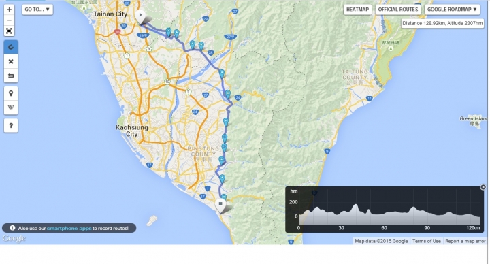Clear the route with the X tool
Viewport: 490px width, 264px height.
tap(11, 61)
